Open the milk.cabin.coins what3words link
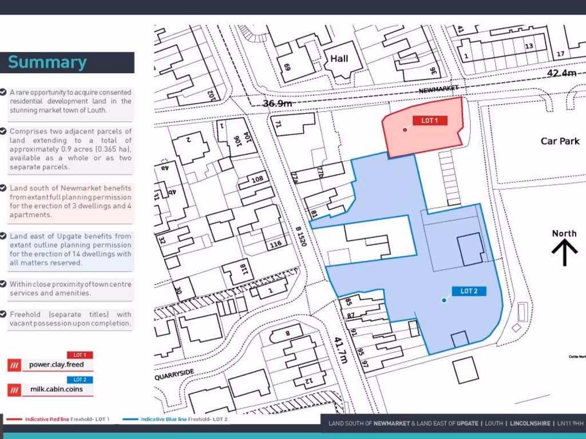586x439 pixels. (56, 390)
